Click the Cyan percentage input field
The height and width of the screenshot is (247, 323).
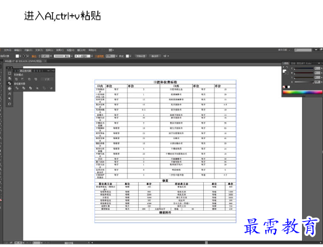[317, 68]
